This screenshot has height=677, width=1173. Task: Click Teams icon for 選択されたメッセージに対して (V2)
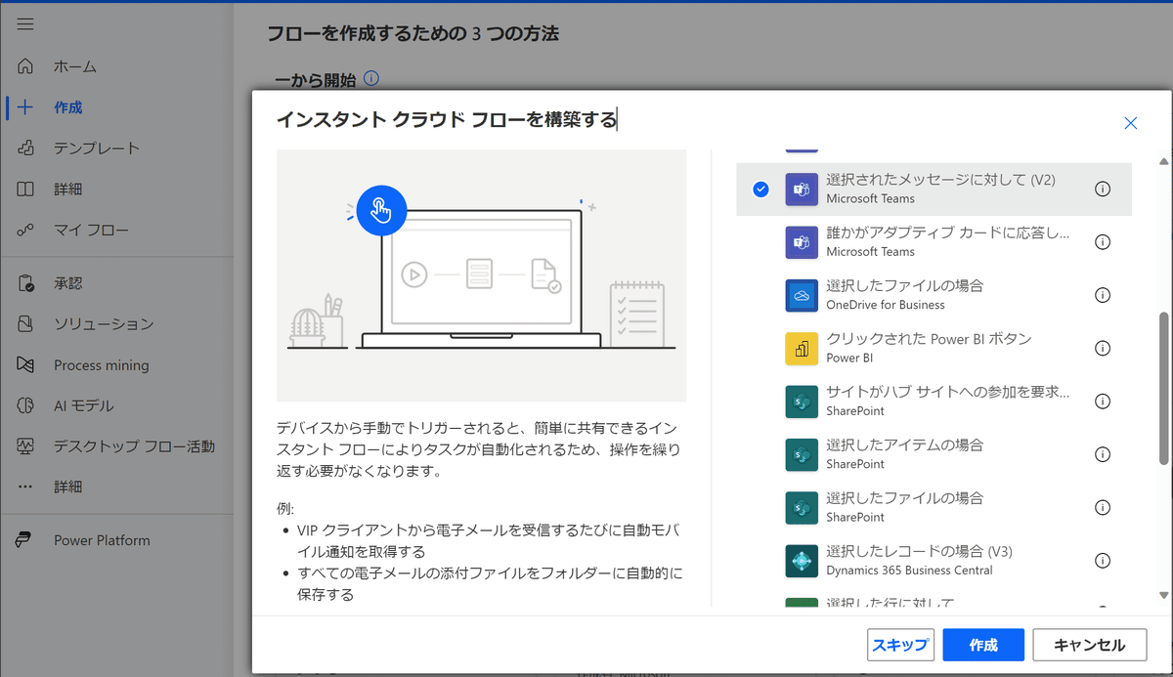point(802,190)
